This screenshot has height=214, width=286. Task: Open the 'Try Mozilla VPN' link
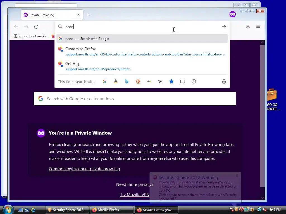(x=135, y=195)
